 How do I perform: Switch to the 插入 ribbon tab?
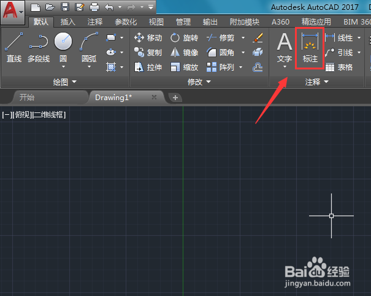point(68,22)
